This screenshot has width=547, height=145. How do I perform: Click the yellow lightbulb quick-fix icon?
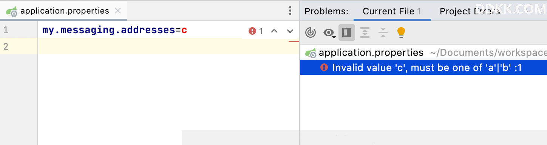point(401,33)
